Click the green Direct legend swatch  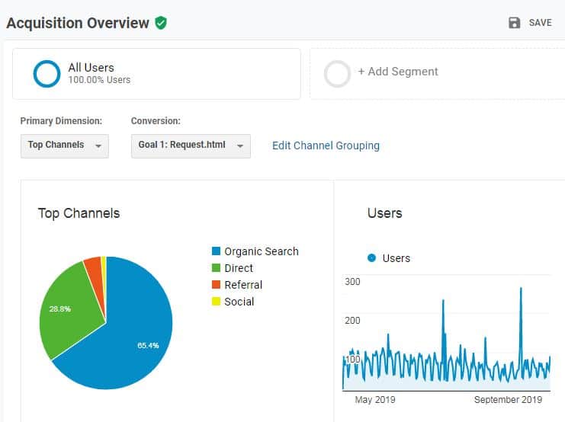[216, 268]
